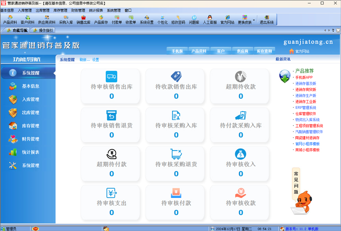This screenshot has height=231, width=341.
Task: Open the 待审核支出 card
Action: (110, 202)
